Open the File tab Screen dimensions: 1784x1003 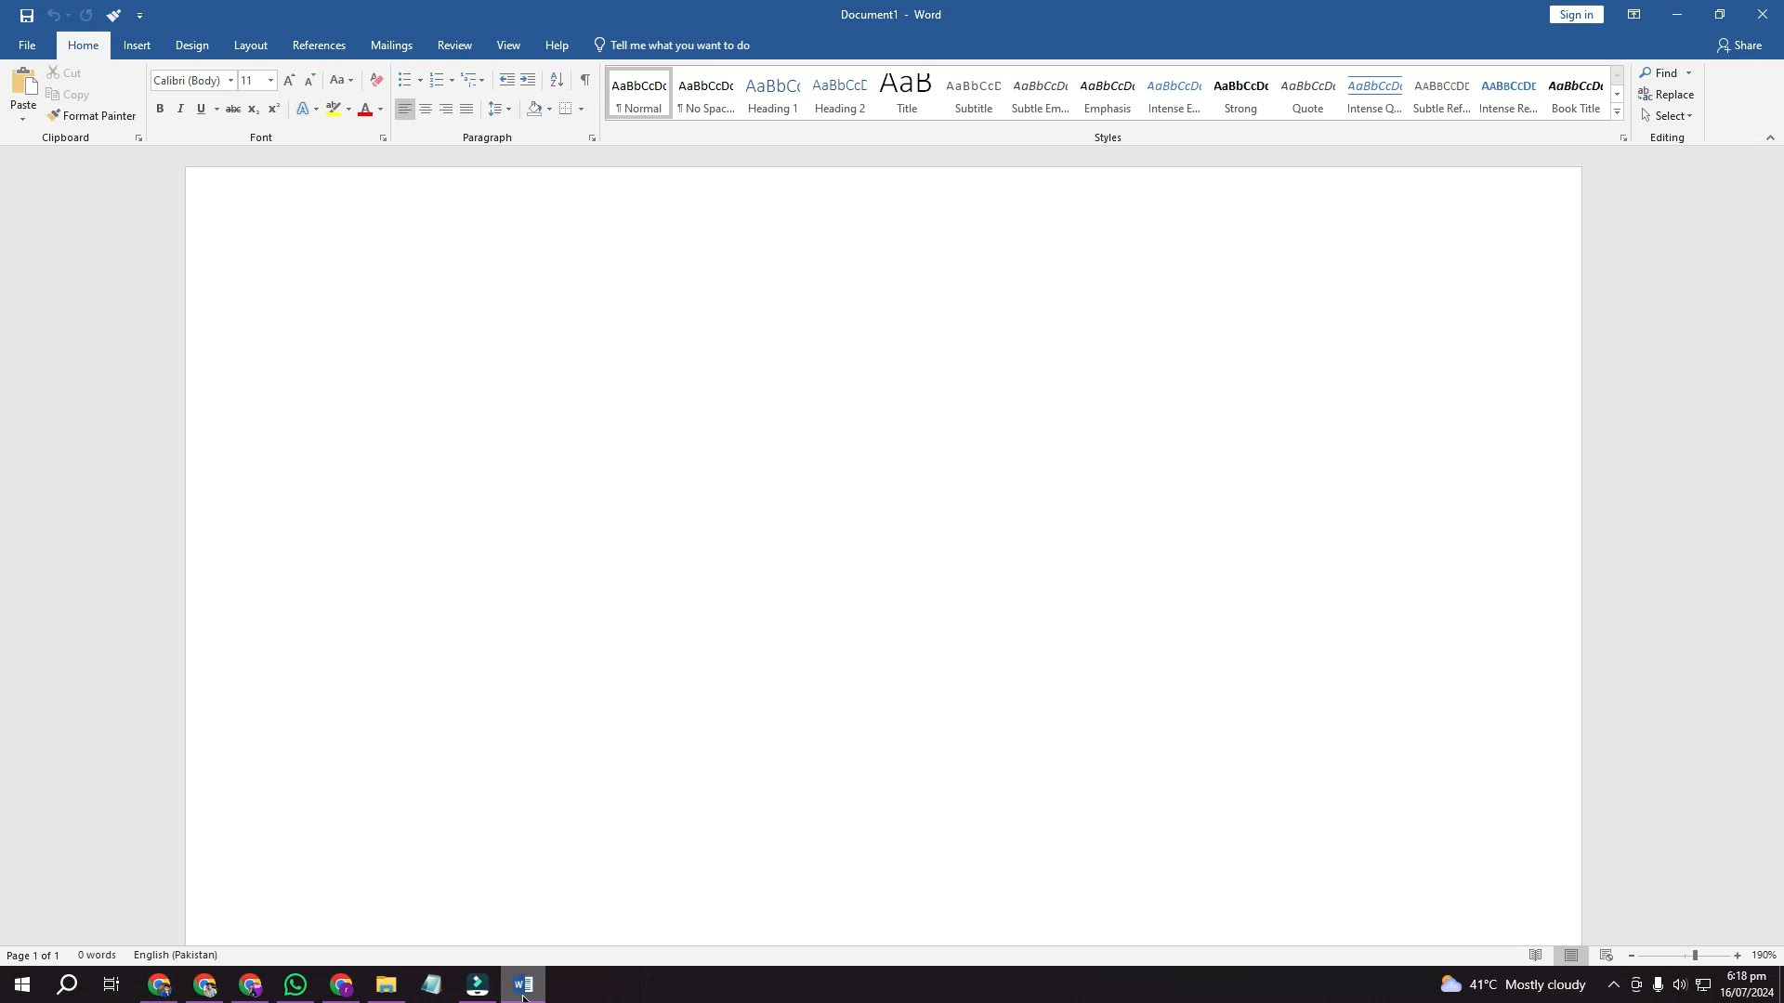(x=27, y=46)
